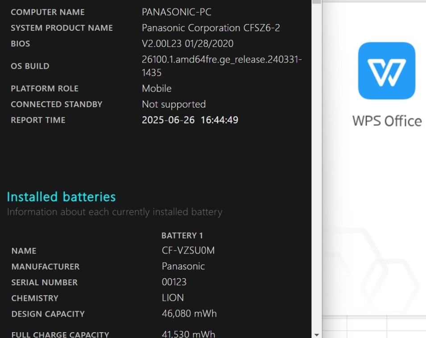Click the Not supported connected standby value
The width and height of the screenshot is (426, 338).
[x=174, y=104]
